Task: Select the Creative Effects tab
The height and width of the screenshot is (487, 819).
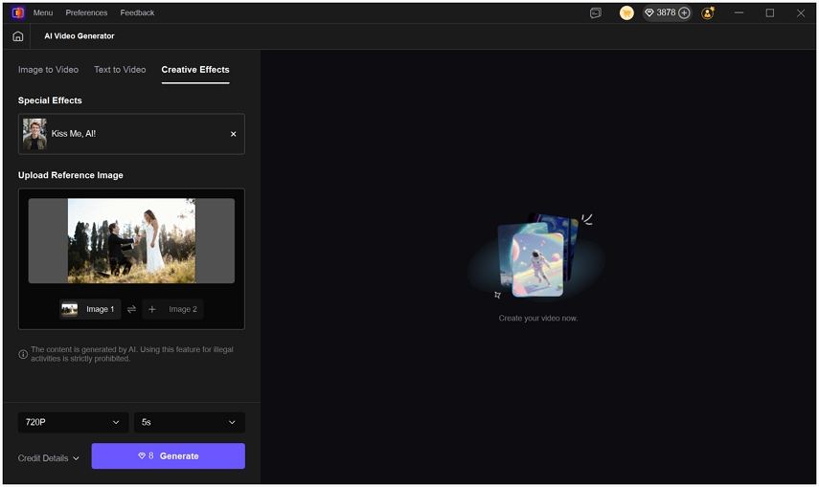Action: [x=195, y=70]
